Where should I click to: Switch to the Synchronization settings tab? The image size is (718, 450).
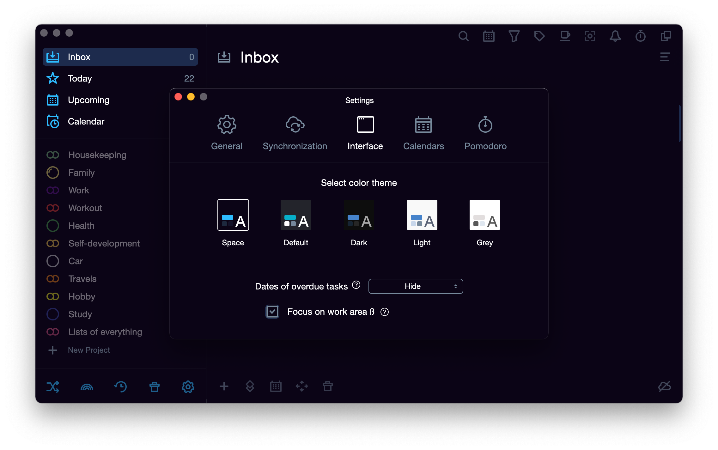coord(295,133)
